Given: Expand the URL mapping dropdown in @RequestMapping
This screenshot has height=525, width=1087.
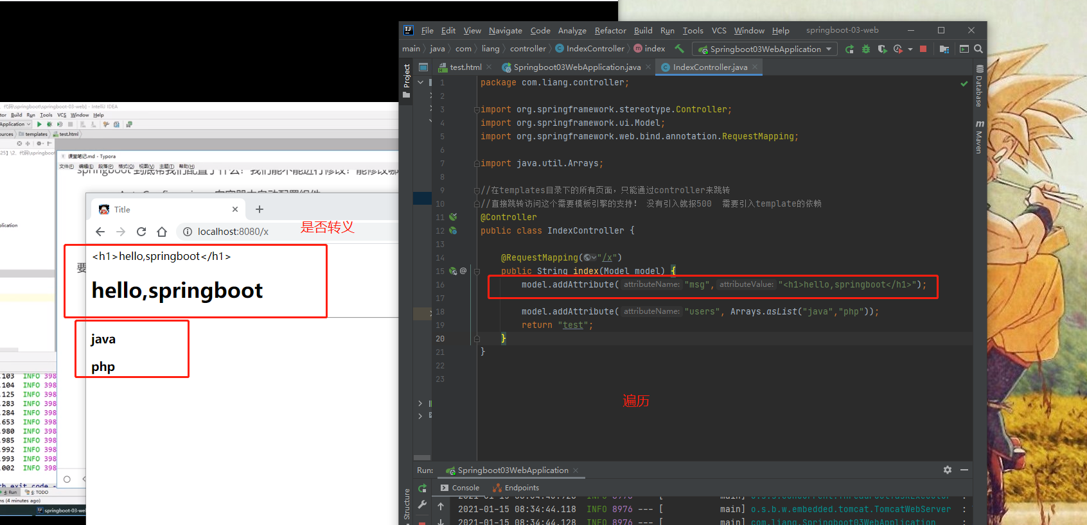Looking at the screenshot, I should (x=590, y=258).
